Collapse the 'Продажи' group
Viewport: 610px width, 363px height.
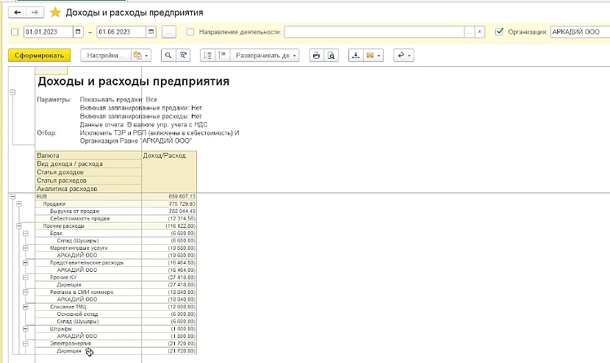coord(19,204)
